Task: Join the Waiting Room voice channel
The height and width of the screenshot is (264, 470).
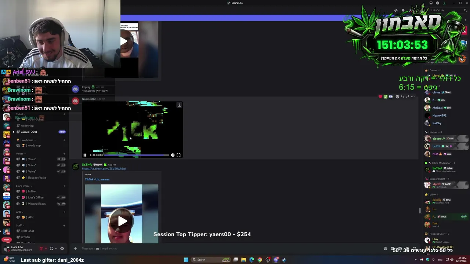Action: pos(37,204)
